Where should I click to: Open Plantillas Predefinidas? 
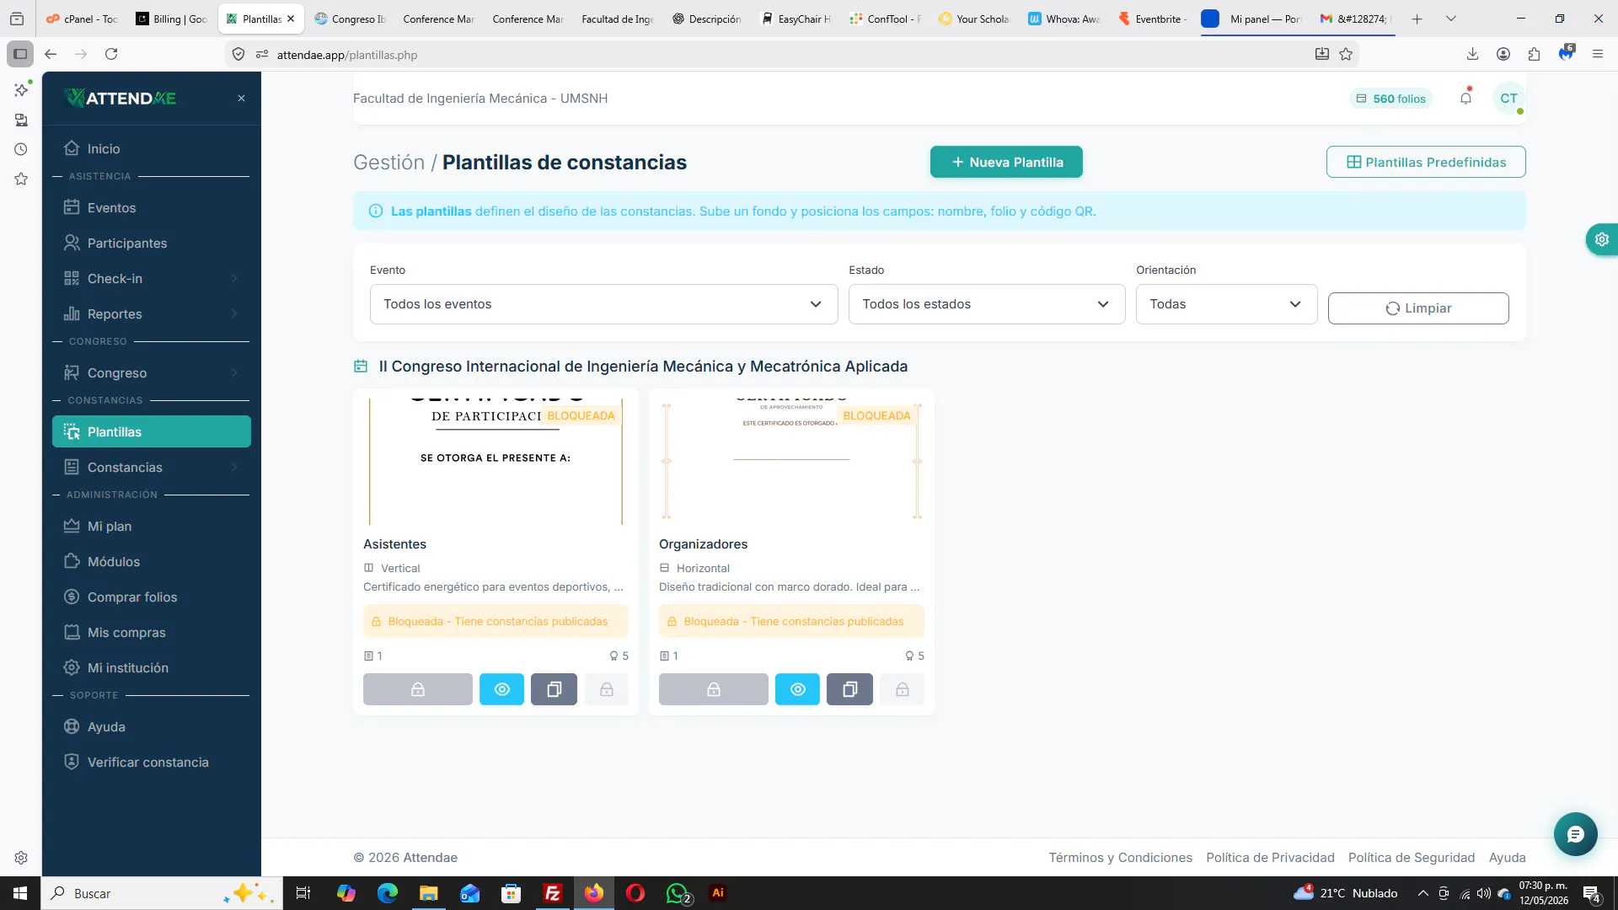(1426, 162)
